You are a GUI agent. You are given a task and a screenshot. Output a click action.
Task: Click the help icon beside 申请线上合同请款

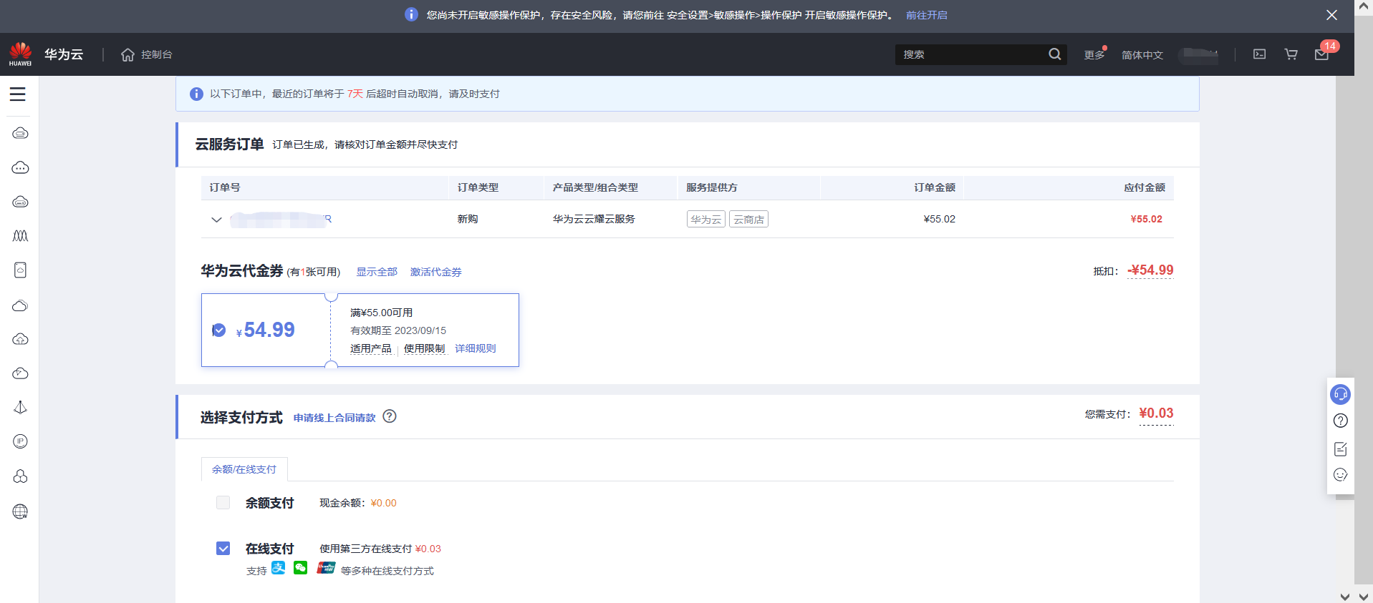(389, 416)
